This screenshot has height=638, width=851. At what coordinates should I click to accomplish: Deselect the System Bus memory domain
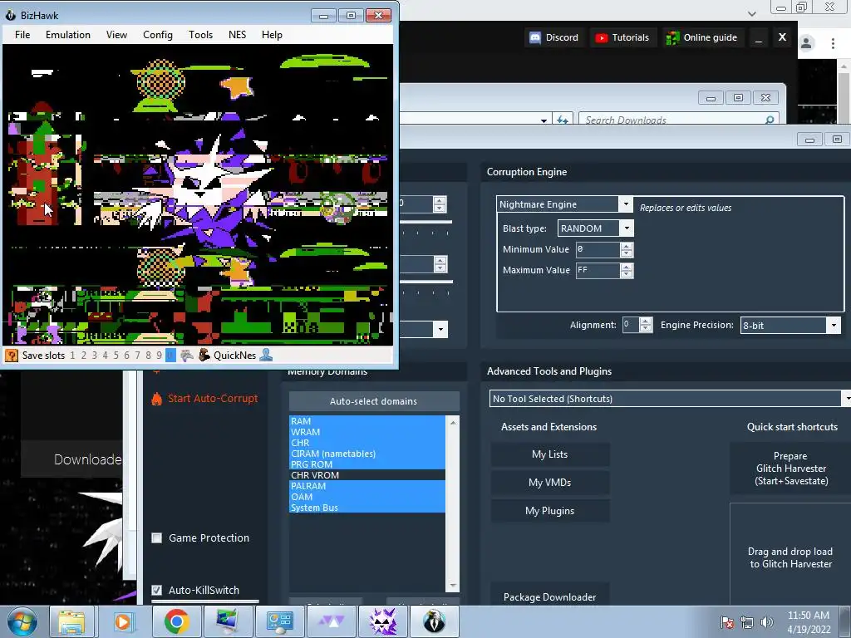(366, 508)
